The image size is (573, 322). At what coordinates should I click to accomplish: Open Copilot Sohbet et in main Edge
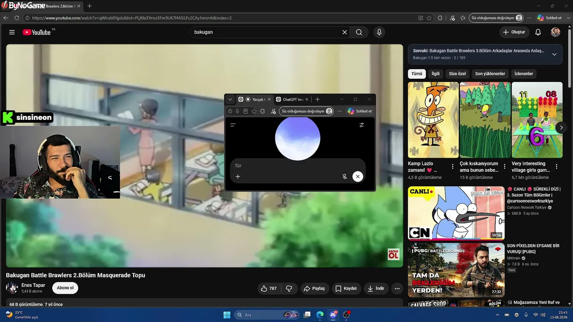[x=549, y=18]
